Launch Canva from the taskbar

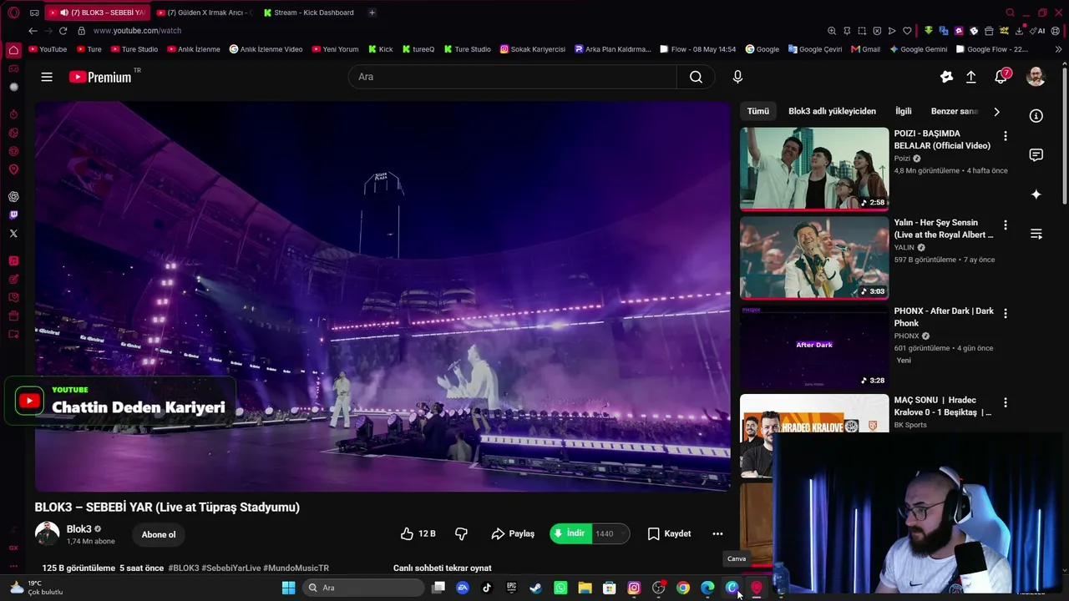pos(732,588)
